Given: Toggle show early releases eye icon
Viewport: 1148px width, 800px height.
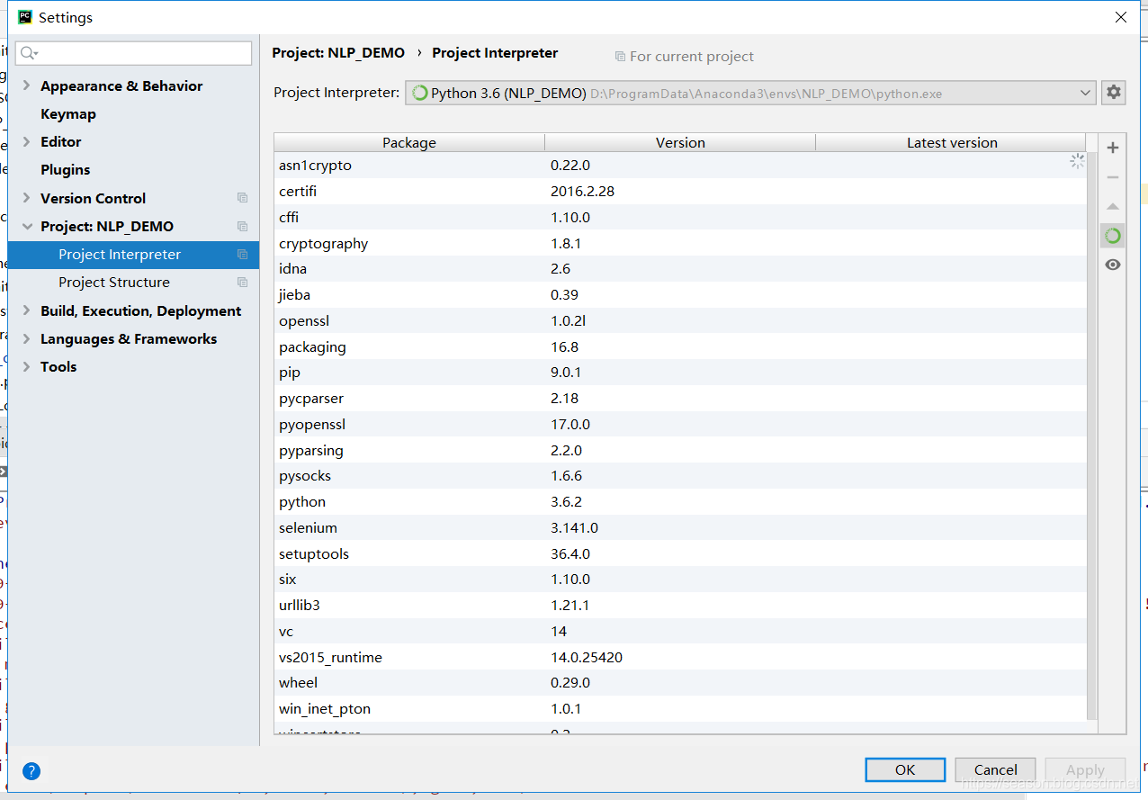Looking at the screenshot, I should pos(1113,265).
